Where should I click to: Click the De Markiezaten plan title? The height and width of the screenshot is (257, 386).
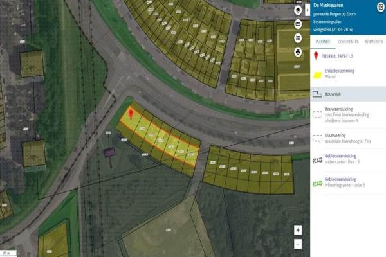tap(328, 5)
